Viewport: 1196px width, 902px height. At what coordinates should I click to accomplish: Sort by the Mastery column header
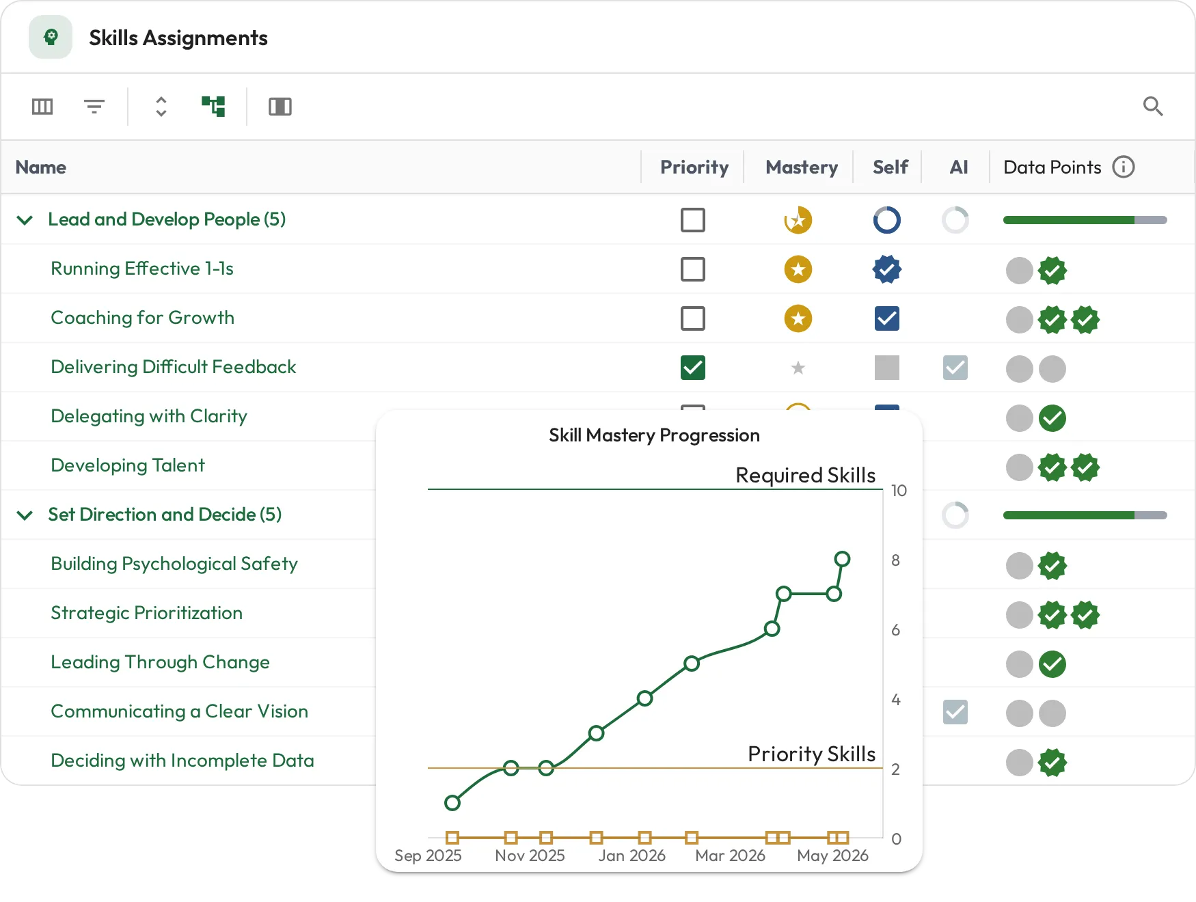pos(802,167)
